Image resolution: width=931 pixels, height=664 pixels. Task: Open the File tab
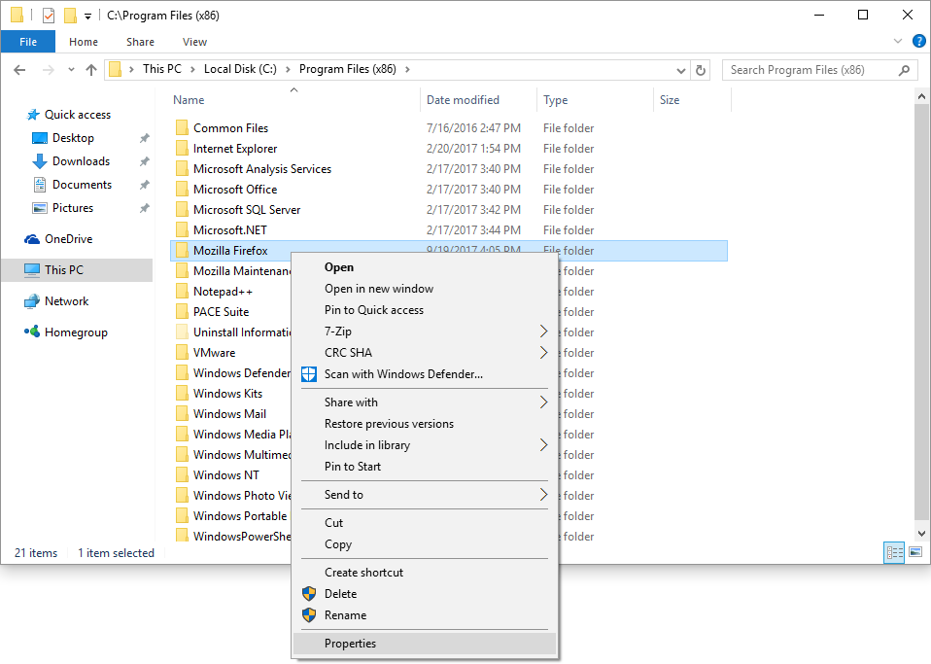pos(28,42)
